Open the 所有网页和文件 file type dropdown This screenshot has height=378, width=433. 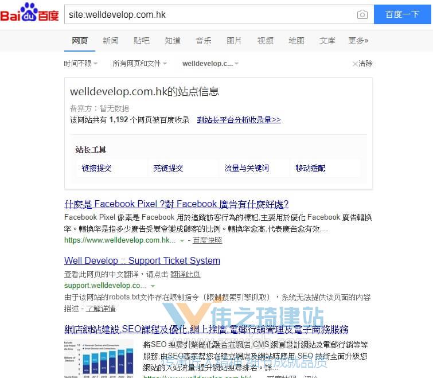click(x=139, y=64)
